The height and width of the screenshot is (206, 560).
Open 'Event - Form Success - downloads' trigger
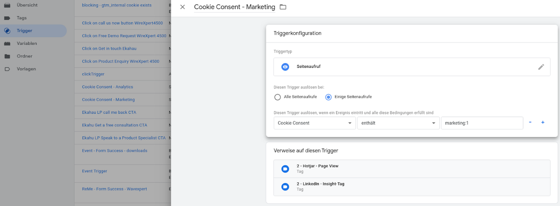pyautogui.click(x=115, y=151)
